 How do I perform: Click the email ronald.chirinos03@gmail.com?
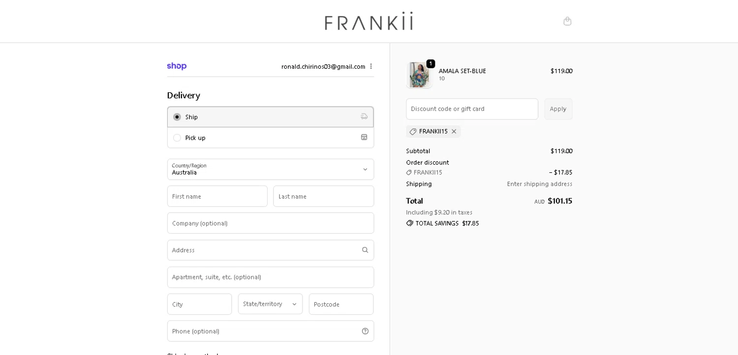323,66
